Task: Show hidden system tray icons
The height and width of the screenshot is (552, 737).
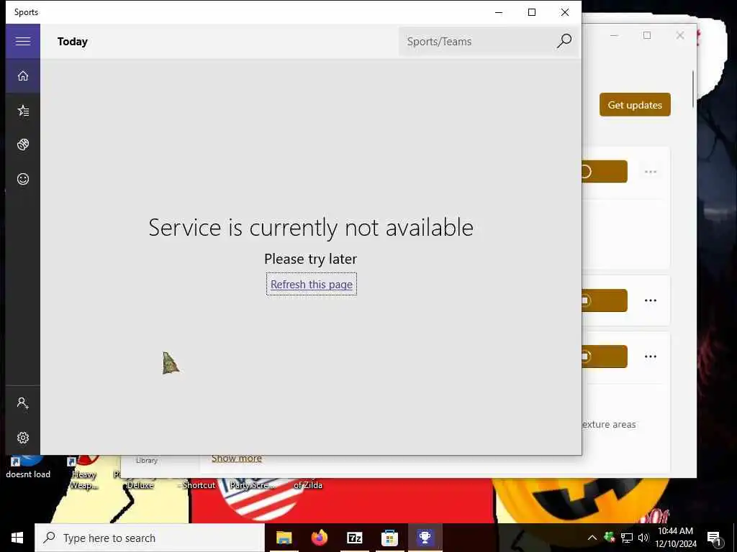Action: pos(592,538)
